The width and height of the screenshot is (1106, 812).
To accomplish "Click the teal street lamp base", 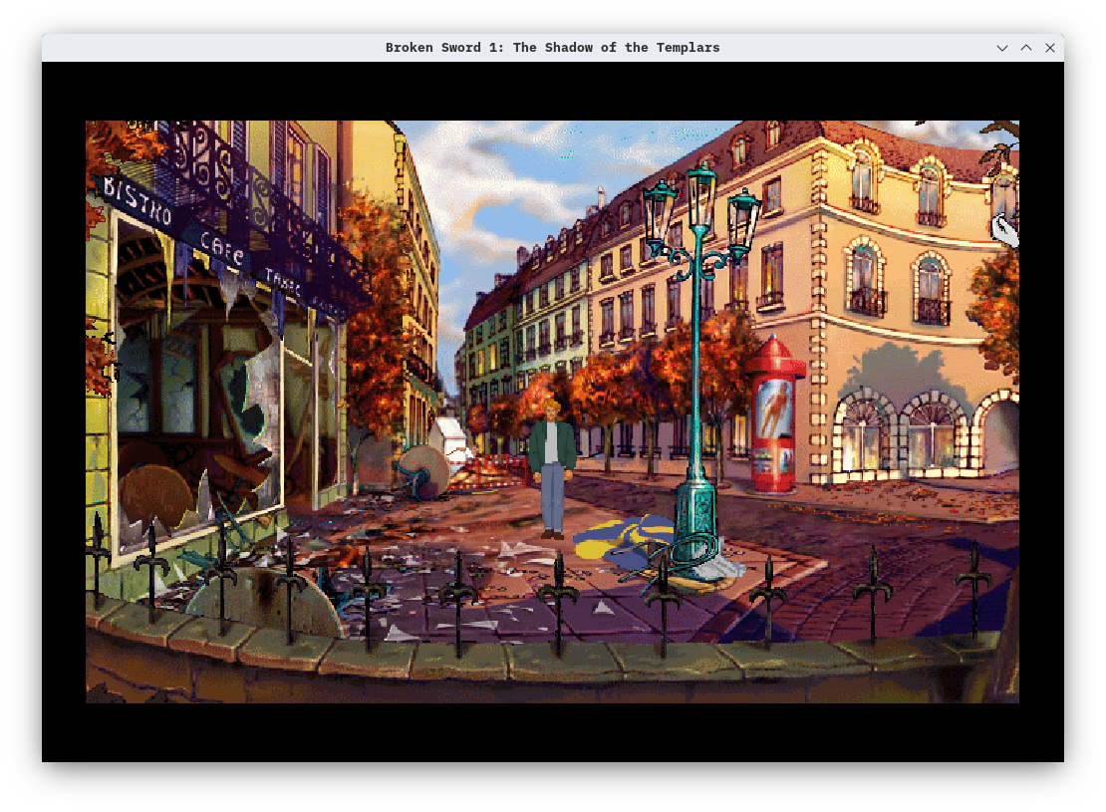I will click(697, 518).
